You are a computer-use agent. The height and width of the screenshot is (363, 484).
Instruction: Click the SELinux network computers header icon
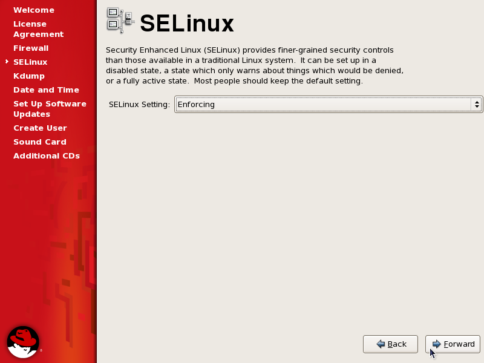tap(120, 21)
